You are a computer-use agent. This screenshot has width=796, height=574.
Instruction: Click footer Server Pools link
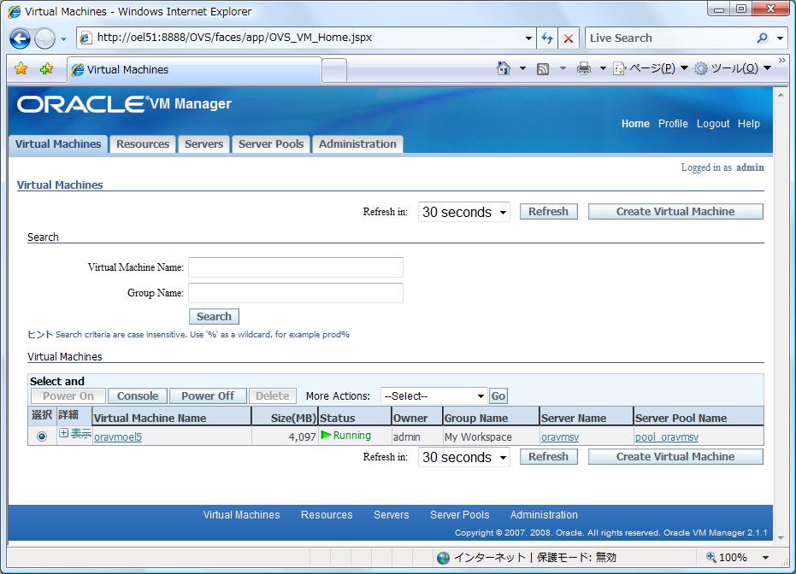click(x=459, y=515)
